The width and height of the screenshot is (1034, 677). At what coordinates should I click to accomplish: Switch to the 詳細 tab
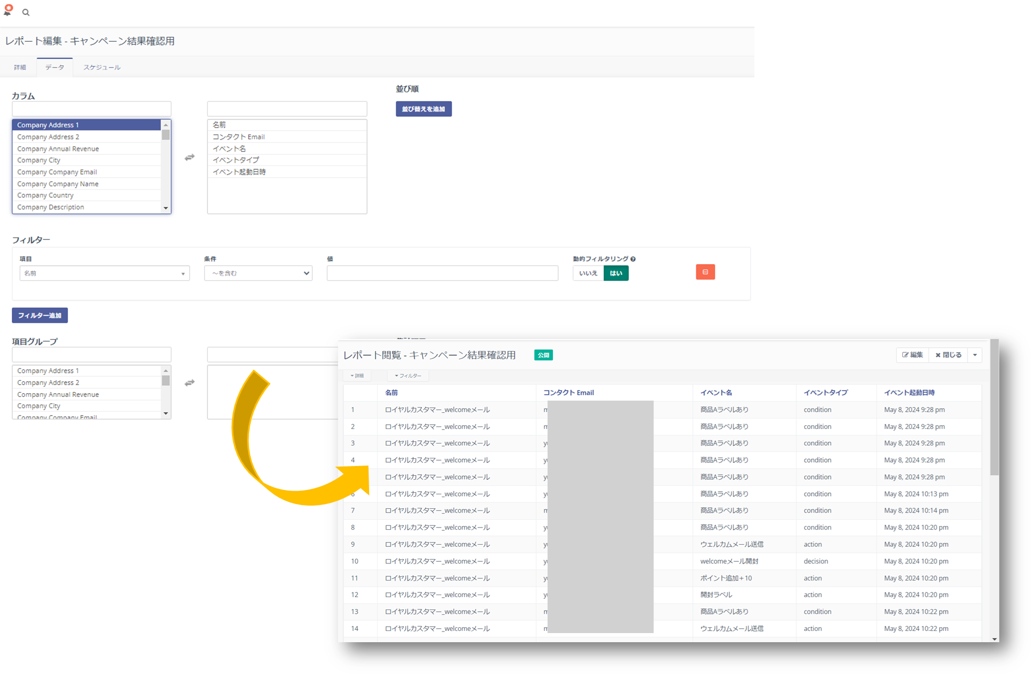20,67
